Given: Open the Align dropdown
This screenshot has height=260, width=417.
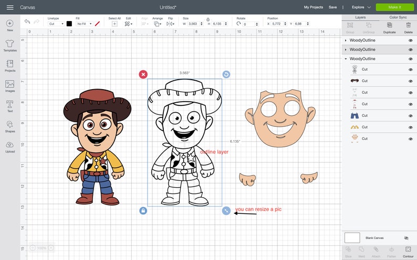Looking at the screenshot, I should tap(144, 24).
